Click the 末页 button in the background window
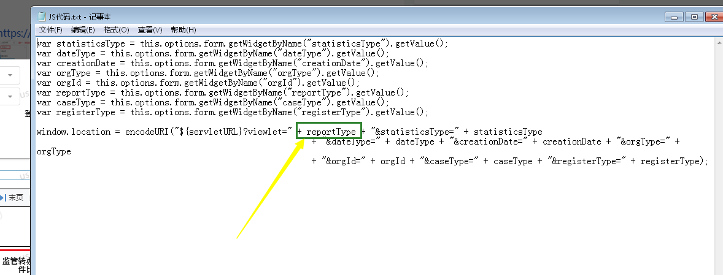The height and width of the screenshot is (275, 723). pos(12,198)
